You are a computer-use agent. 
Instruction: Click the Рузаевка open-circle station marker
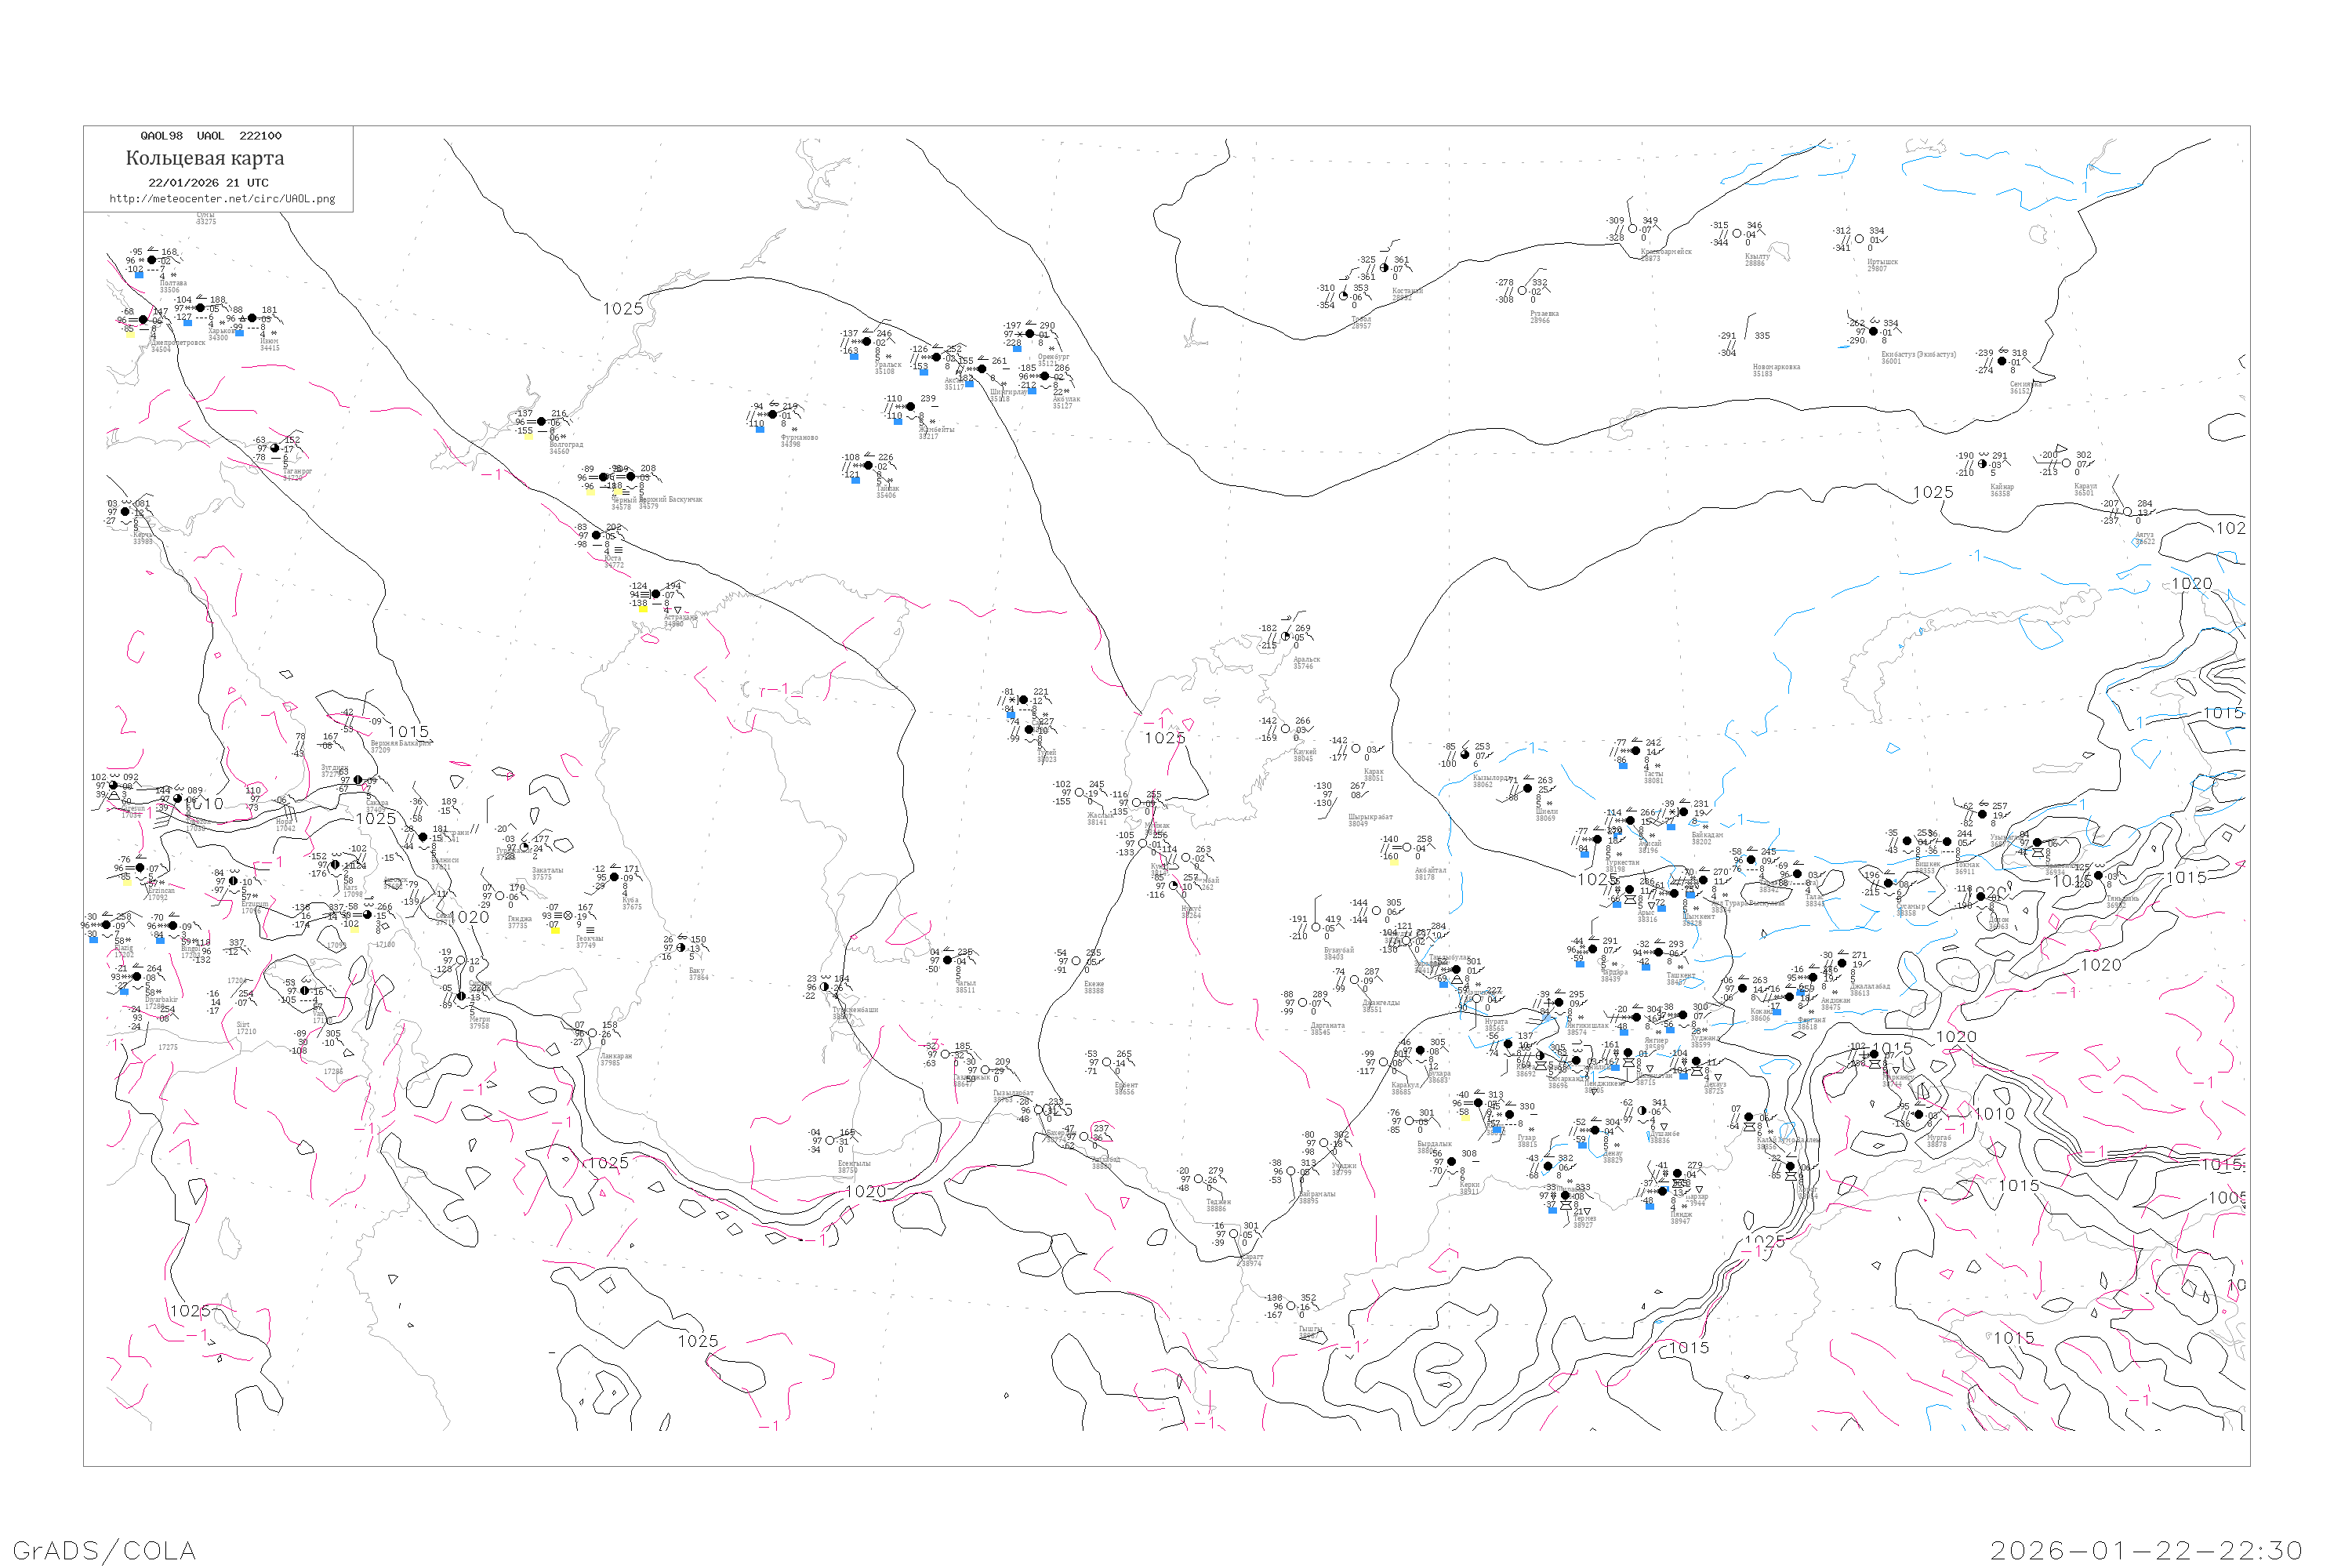coord(1522,291)
